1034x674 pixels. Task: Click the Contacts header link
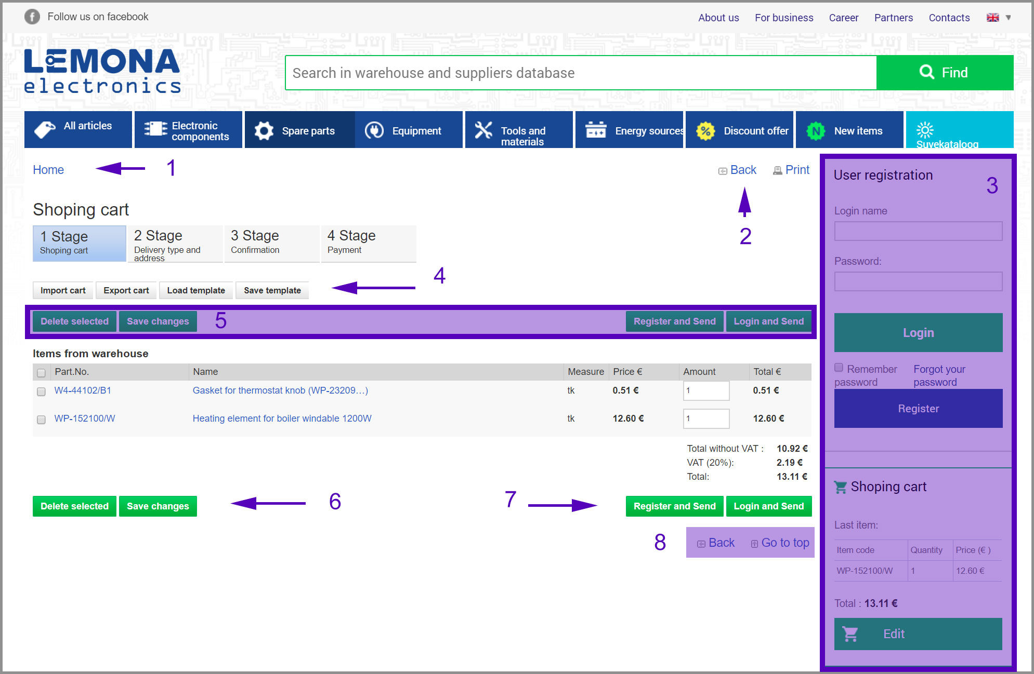click(x=949, y=18)
